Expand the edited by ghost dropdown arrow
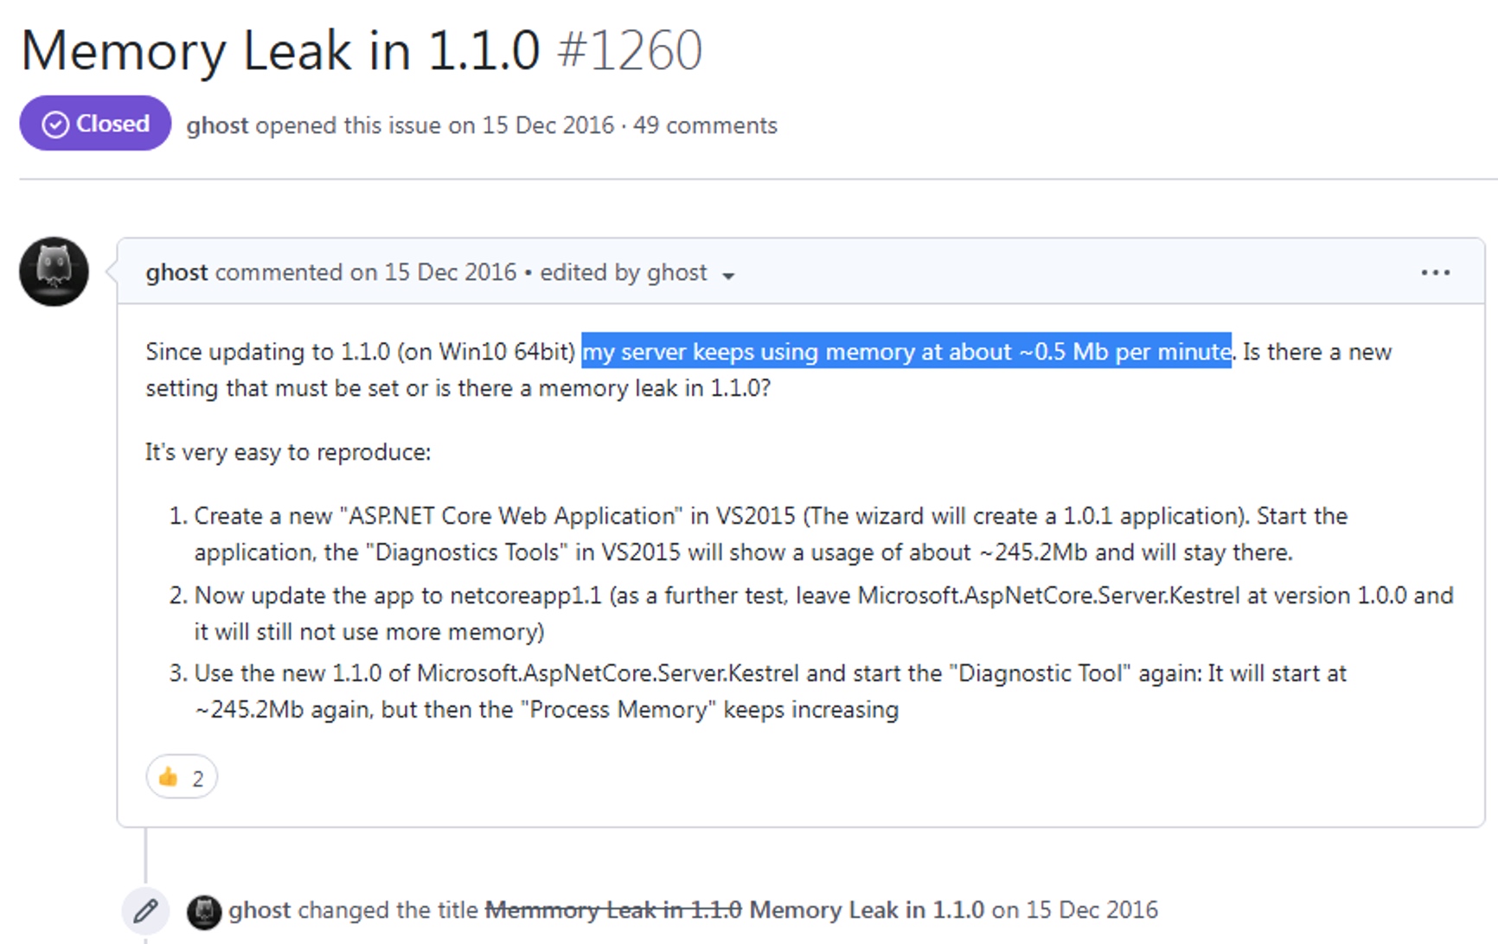The height and width of the screenshot is (944, 1498). [728, 276]
